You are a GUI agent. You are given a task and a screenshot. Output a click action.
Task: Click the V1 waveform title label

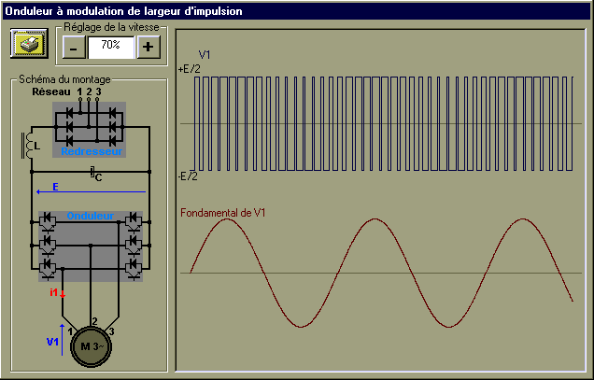click(205, 55)
